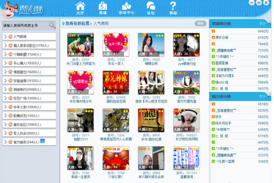Focus the room number search field

point(26,26)
